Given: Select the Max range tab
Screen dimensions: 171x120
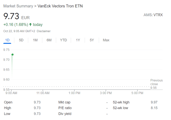Looking at the screenshot, I should (106, 40).
